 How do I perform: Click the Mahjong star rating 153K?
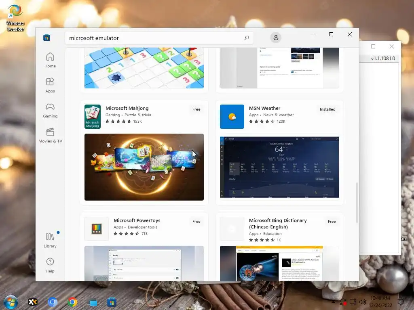coord(124,121)
